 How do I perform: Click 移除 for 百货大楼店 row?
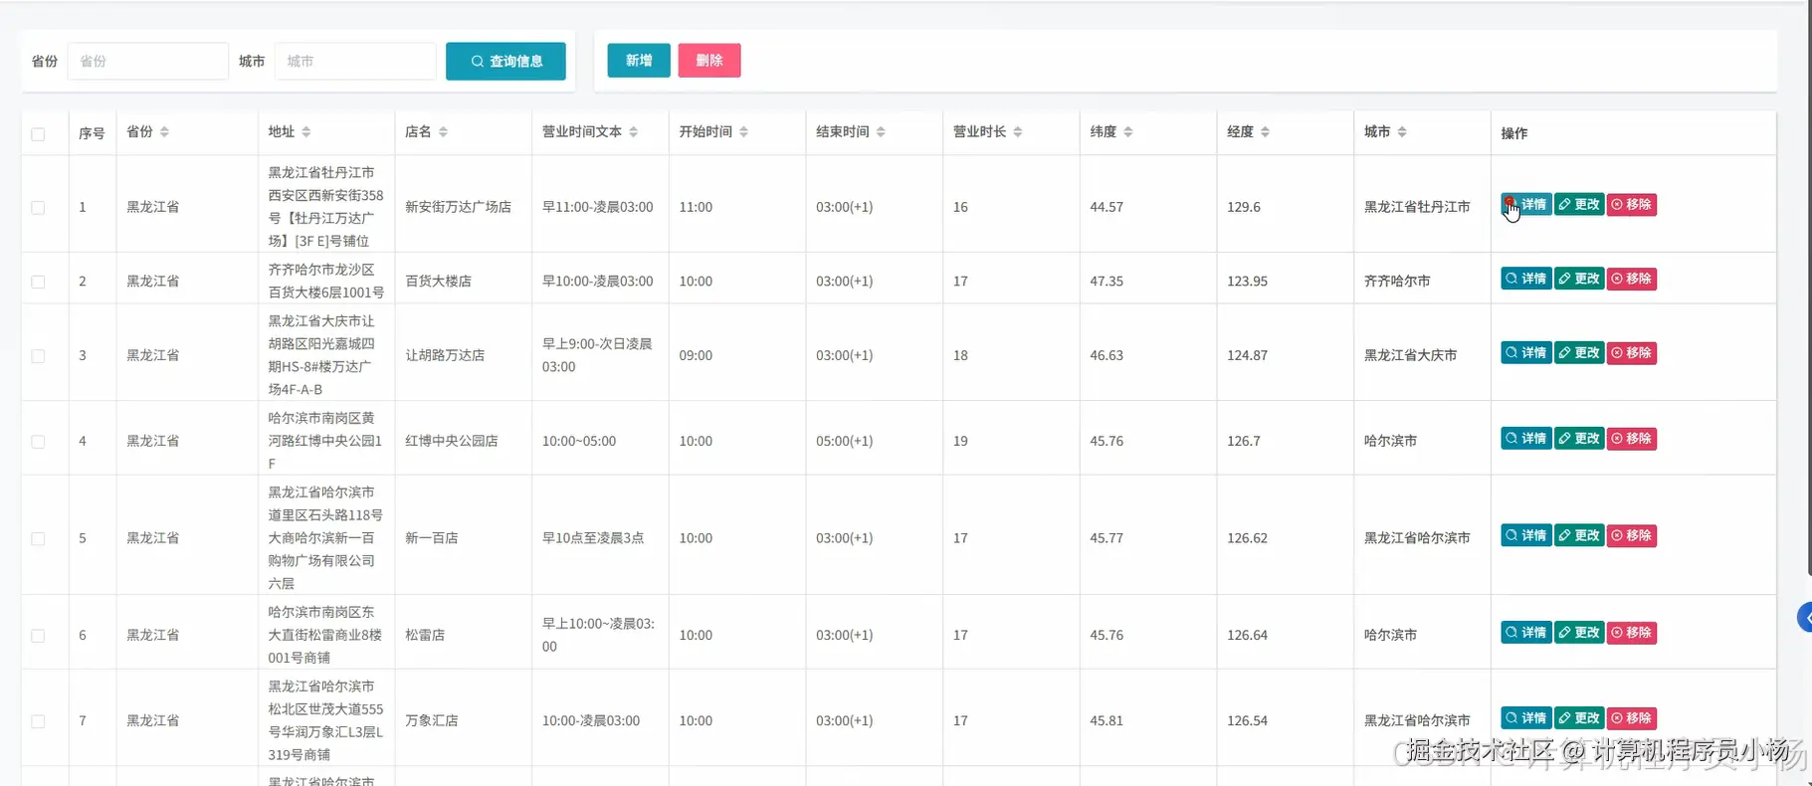click(x=1632, y=279)
